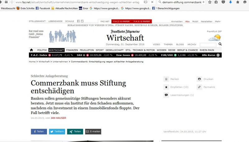Click Anmelden link
The image size is (249, 142).
click(177, 21)
